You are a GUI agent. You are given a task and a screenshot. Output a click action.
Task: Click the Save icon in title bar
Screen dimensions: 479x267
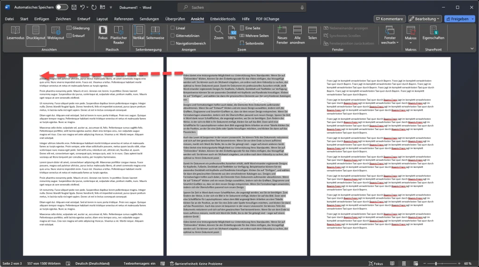[x=74, y=7]
